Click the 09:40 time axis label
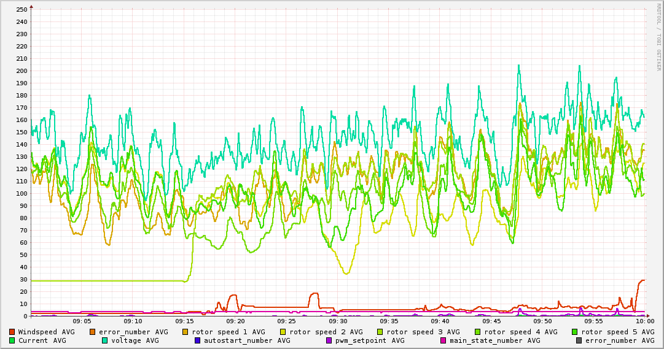Image resolution: width=664 pixels, height=349 pixels. 440,321
